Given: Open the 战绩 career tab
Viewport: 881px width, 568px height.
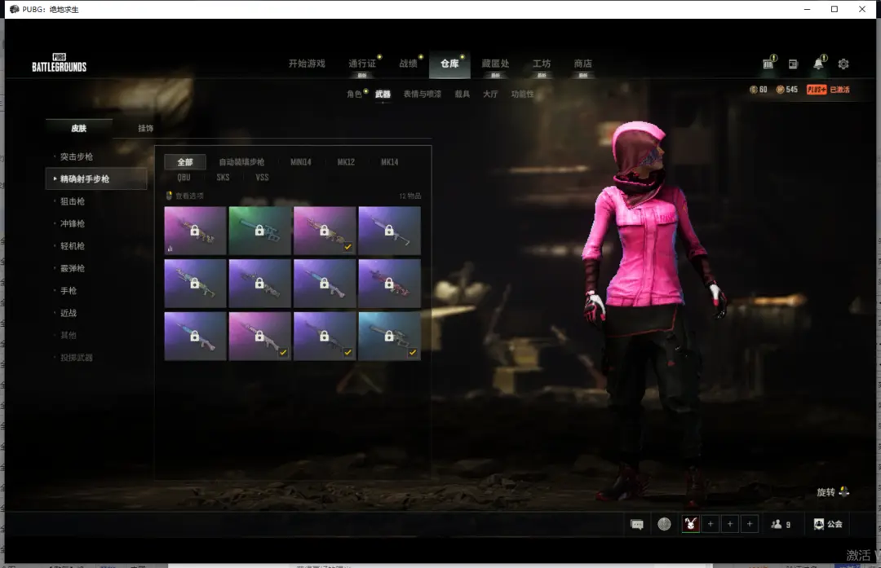Looking at the screenshot, I should 409,64.
